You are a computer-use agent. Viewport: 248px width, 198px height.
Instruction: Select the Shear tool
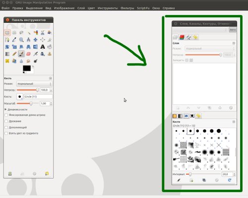tap(21, 47)
